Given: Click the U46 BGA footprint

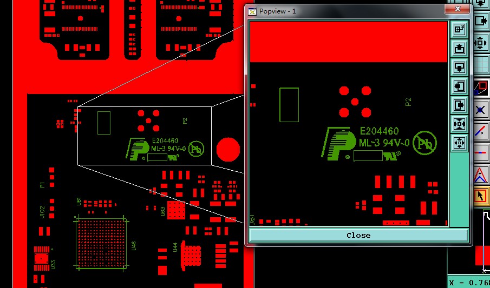Looking at the screenshot, I should 101,243.
